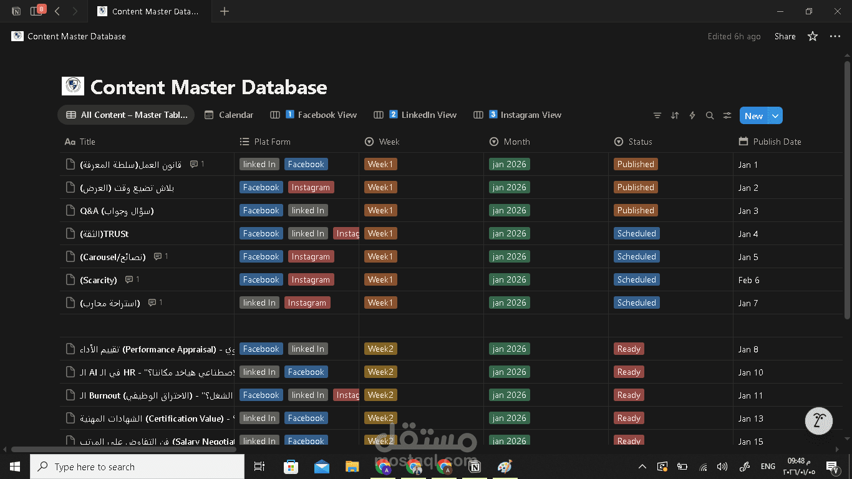Viewport: 852px width, 479px height.
Task: Go forward with the right arrow
Action: coord(75,11)
